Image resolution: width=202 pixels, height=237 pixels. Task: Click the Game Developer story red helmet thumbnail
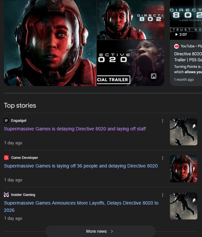(x=183, y=169)
